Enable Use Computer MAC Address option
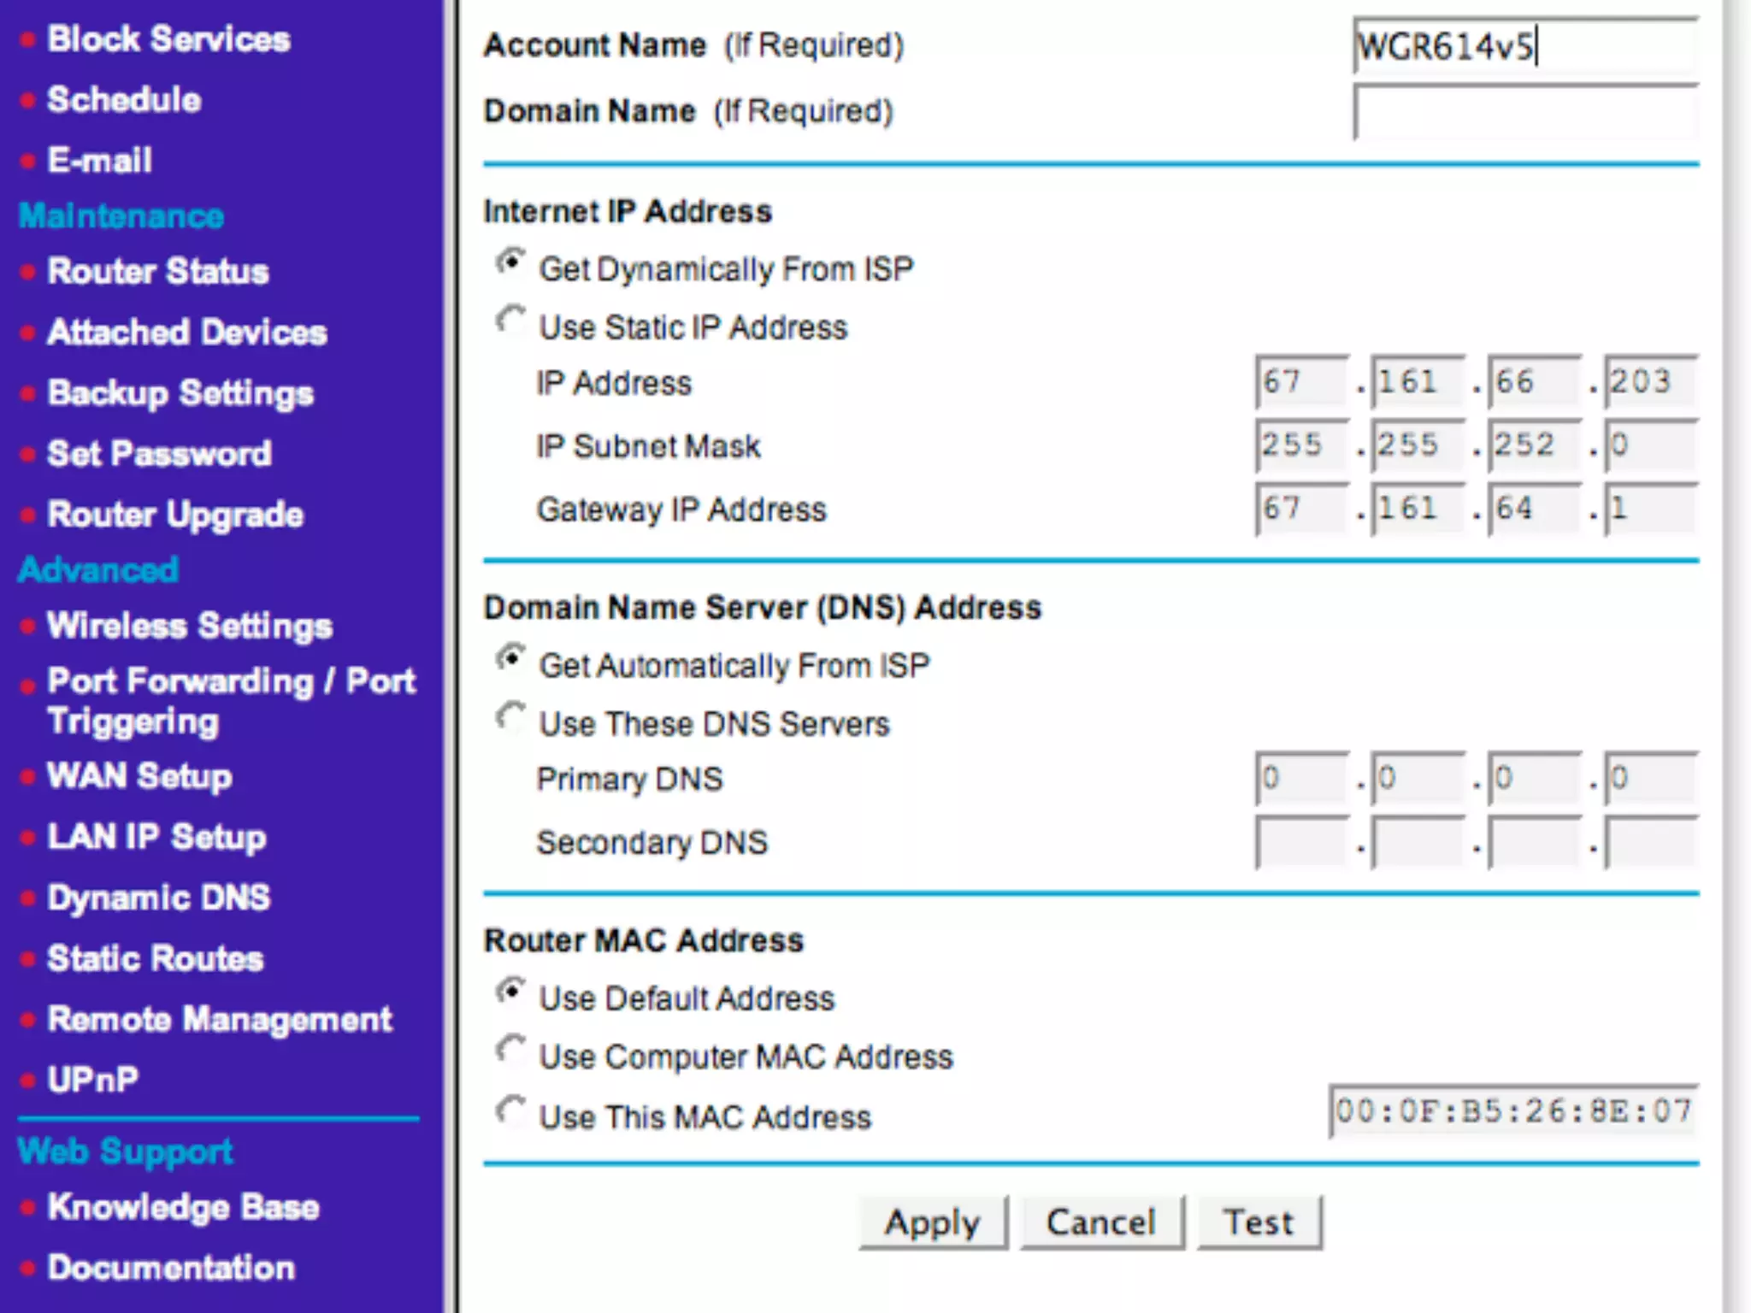 tap(510, 1051)
